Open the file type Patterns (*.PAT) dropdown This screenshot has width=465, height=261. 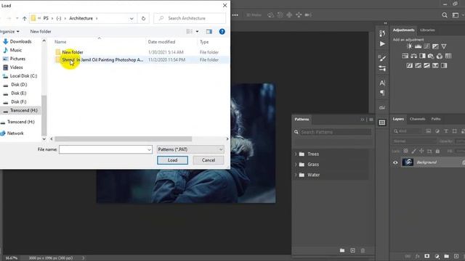(190, 149)
